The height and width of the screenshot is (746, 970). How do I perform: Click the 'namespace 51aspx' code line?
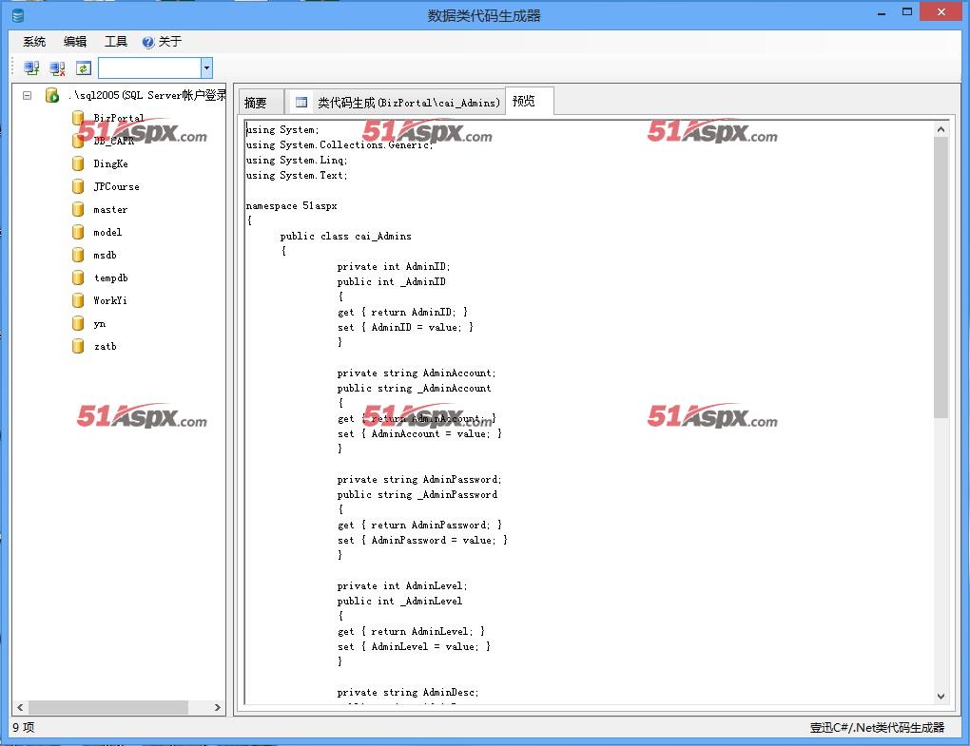pos(291,206)
